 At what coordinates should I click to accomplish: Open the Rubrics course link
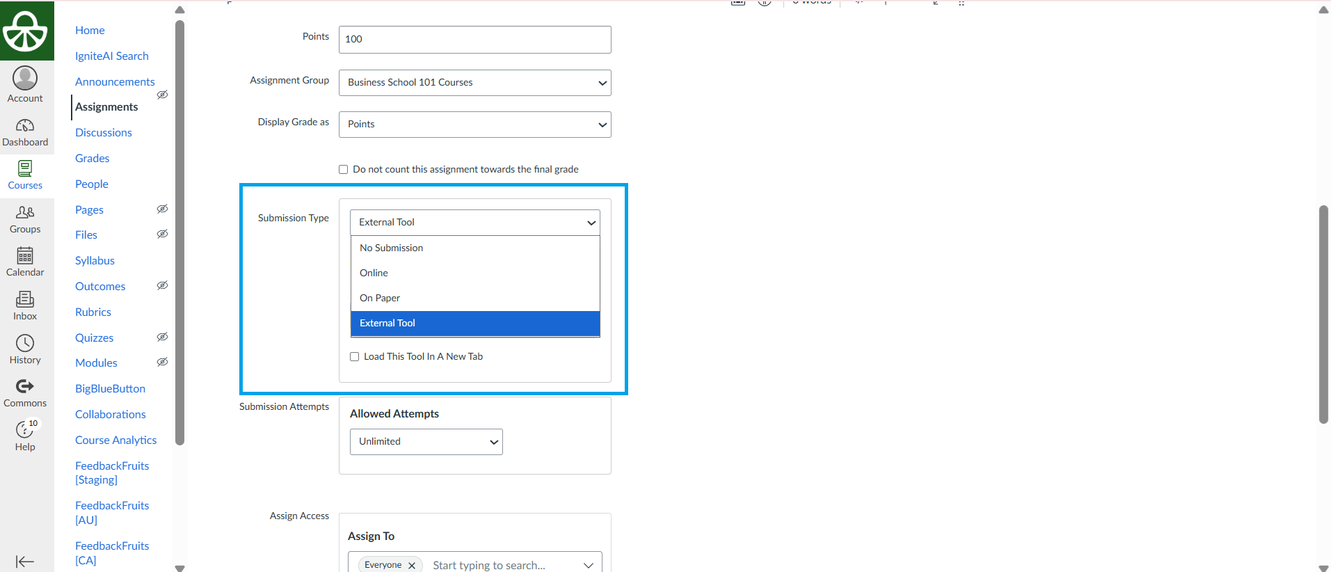[x=93, y=312]
